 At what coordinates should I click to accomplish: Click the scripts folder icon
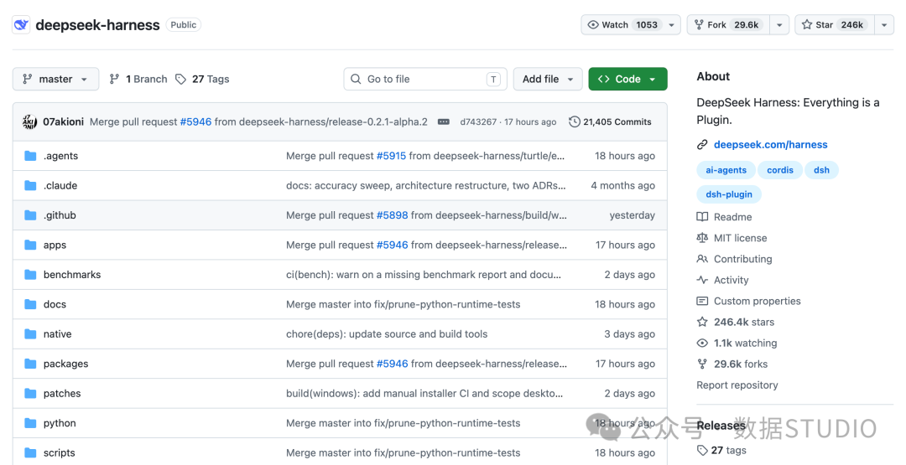31,453
